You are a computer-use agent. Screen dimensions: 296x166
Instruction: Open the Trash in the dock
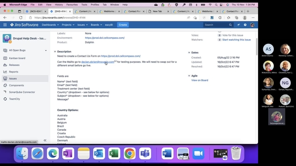click(x=236, y=154)
